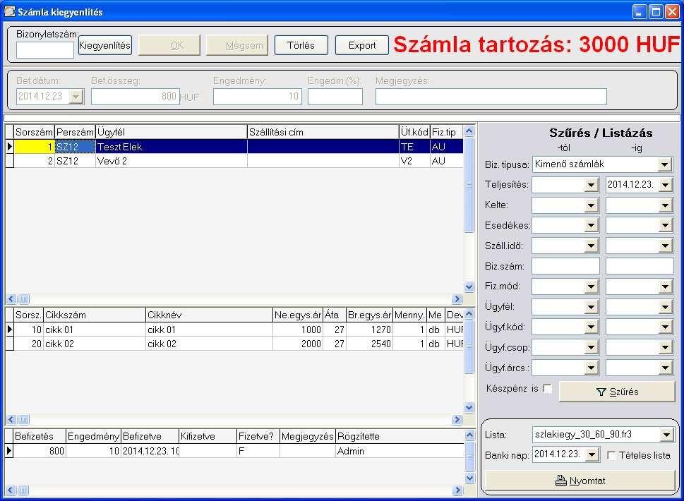Open the Fiz.mód from dropdown
The width and height of the screenshot is (684, 501).
click(x=591, y=286)
